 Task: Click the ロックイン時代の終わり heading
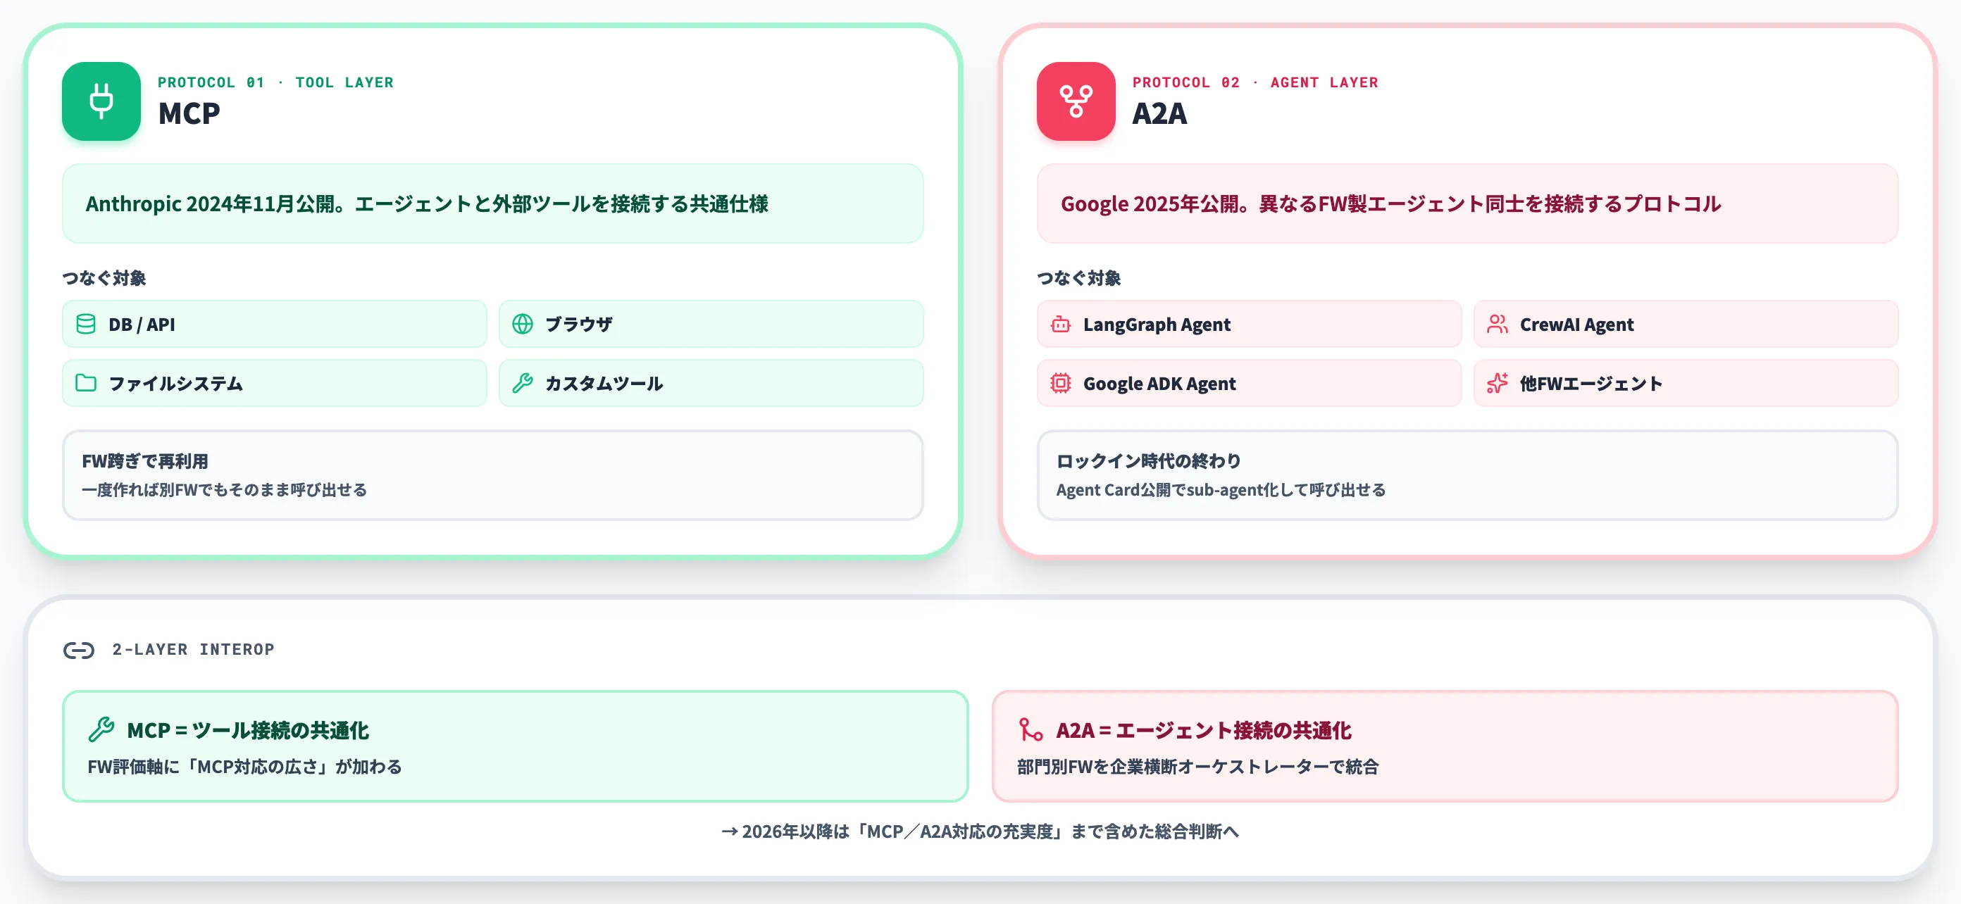click(1149, 461)
